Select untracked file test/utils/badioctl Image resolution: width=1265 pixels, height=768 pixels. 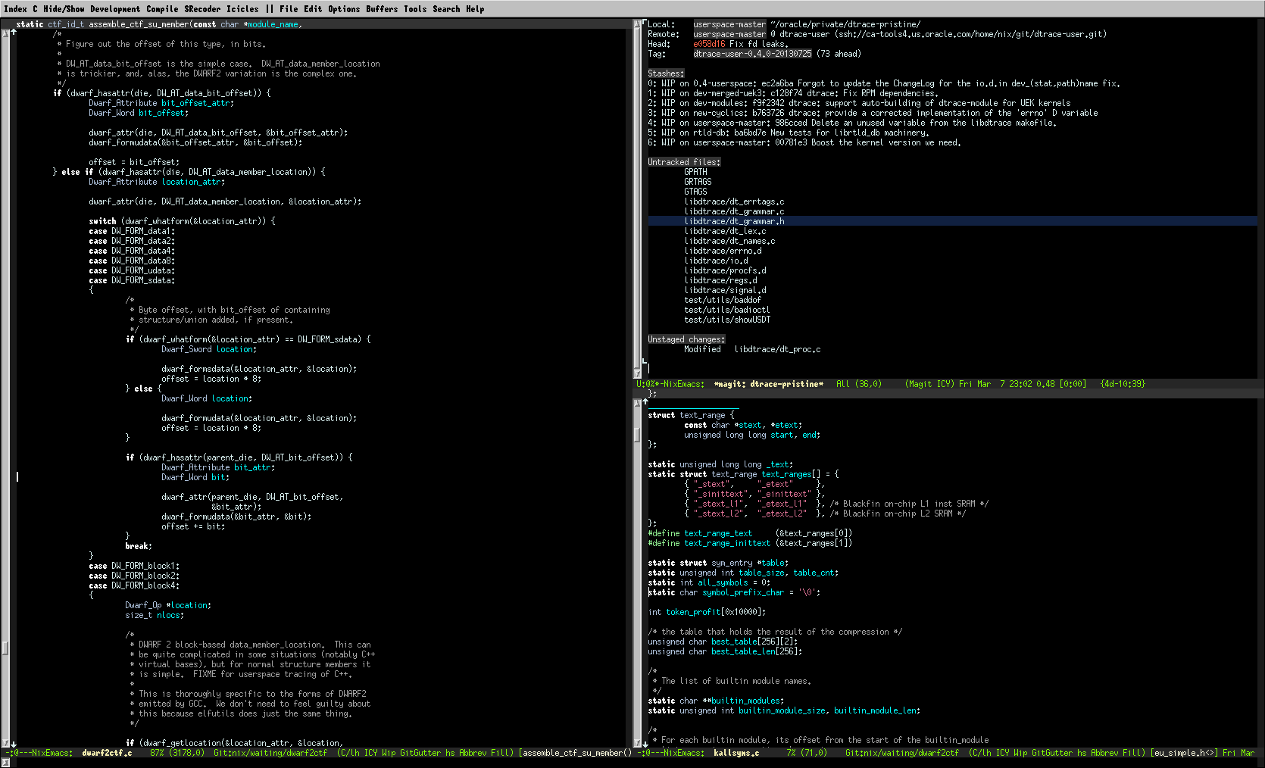tap(727, 310)
